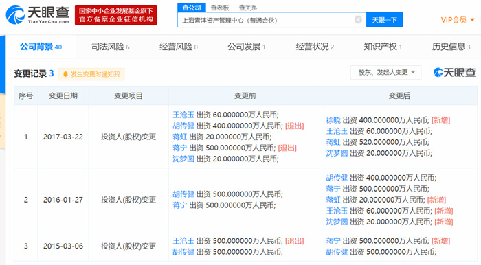Viewport: 481px width, 265px height.
Task: Open 王沧玉 link in 2015-03-06 row
Action: (x=183, y=241)
